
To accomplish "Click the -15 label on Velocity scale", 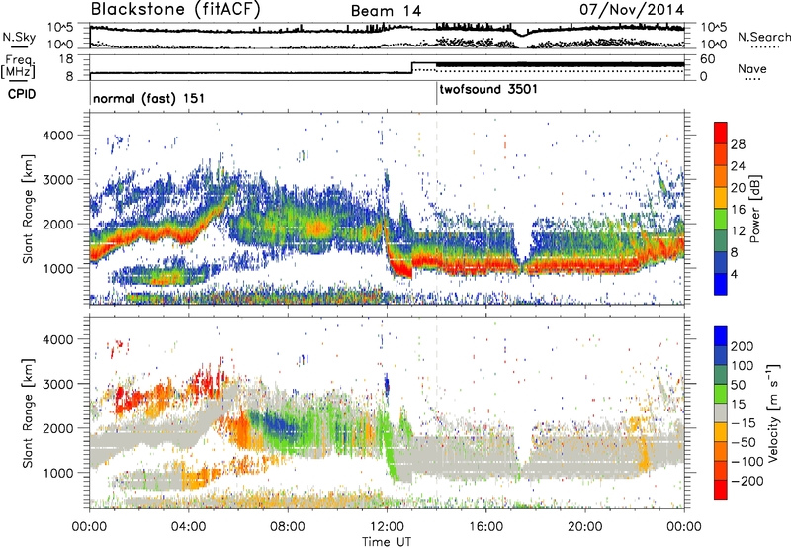I will click(744, 422).
